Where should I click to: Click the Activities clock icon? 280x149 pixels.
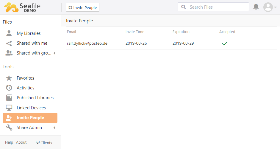pos(9,88)
